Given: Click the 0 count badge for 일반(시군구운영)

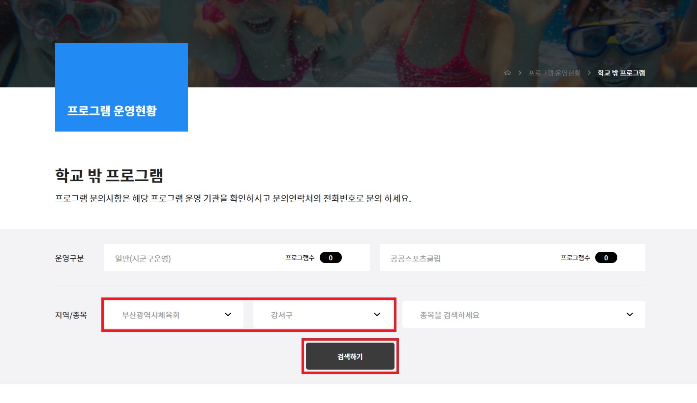Looking at the screenshot, I should pyautogui.click(x=331, y=258).
